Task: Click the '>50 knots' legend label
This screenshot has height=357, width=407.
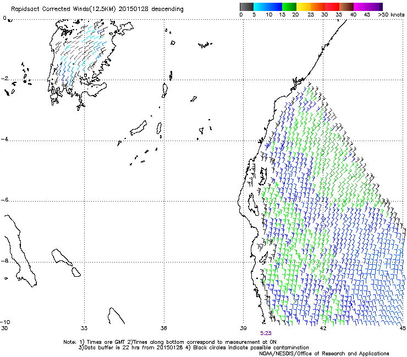Action: coord(391,15)
